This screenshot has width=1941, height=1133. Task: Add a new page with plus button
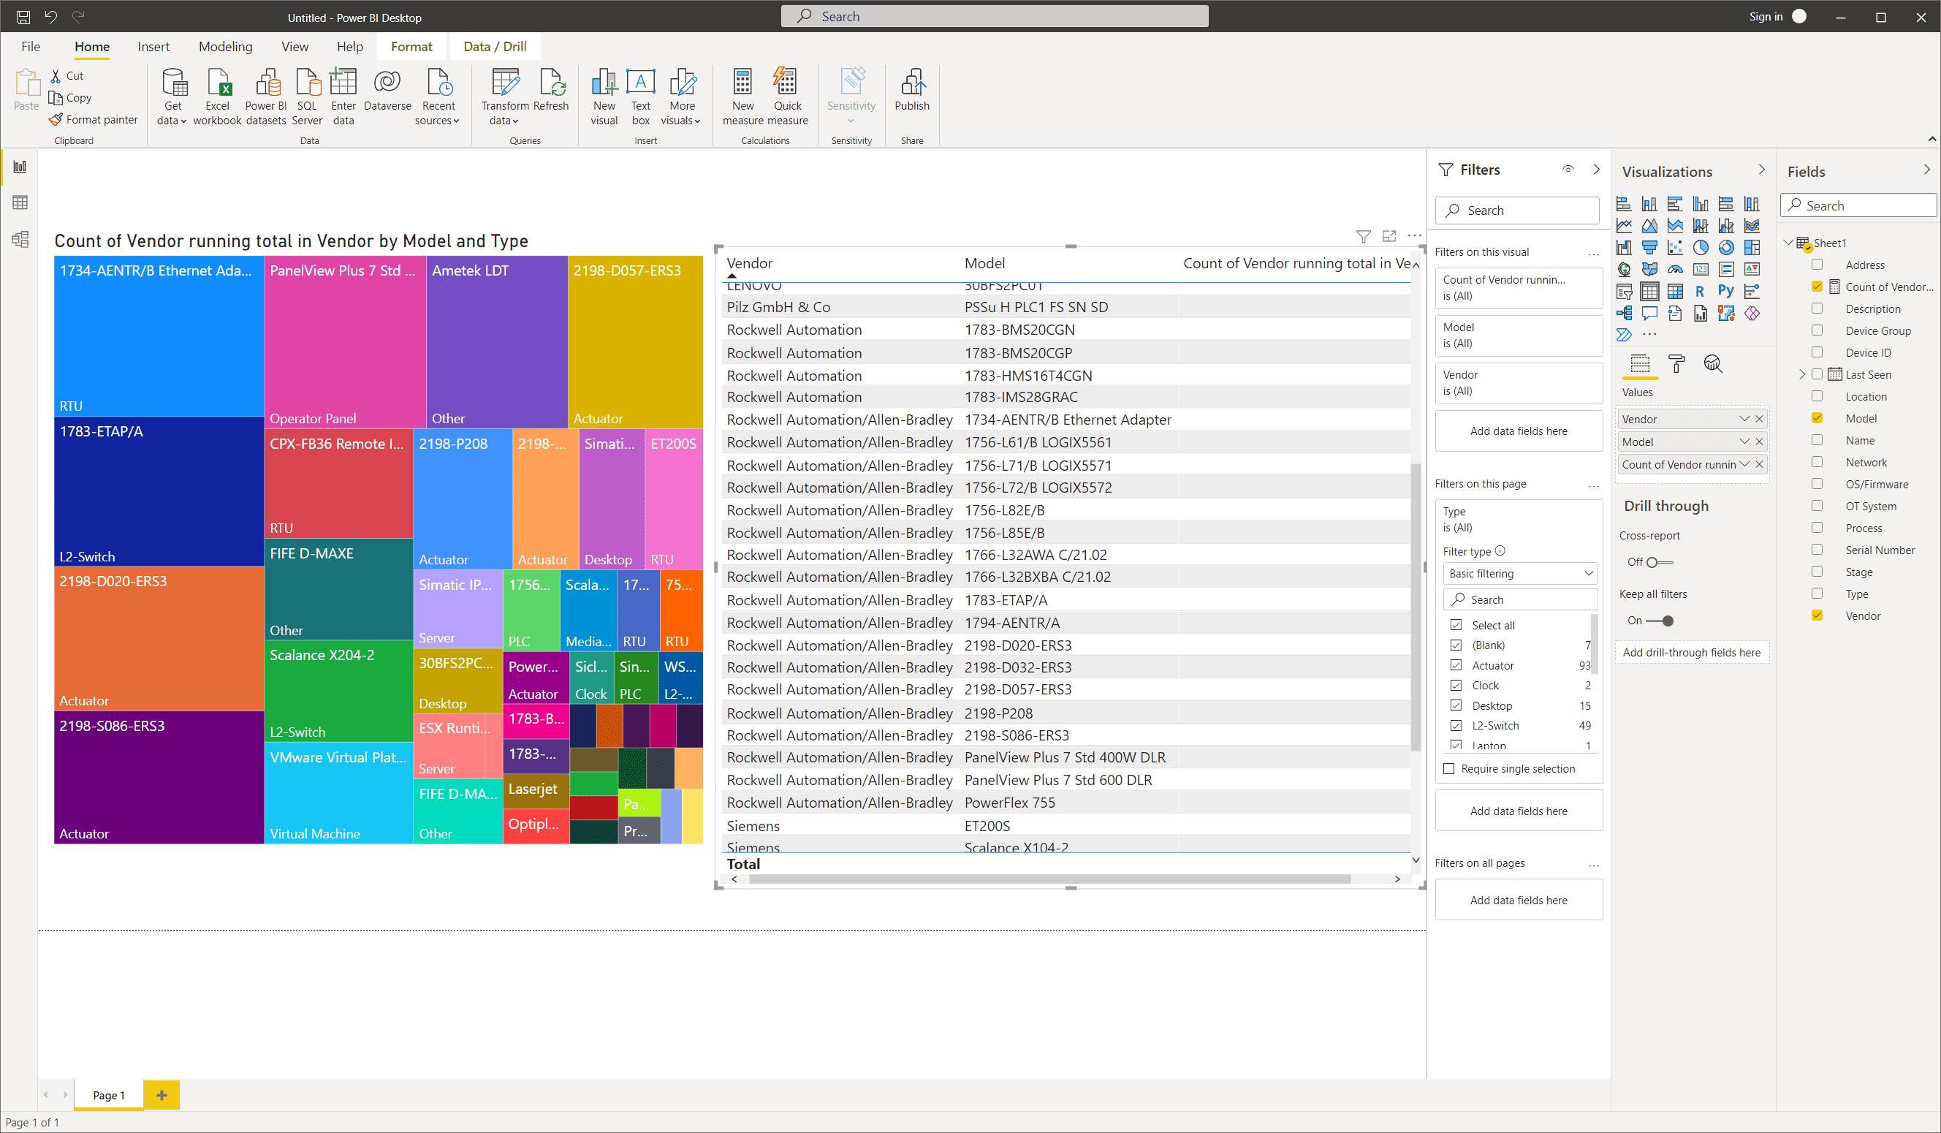162,1094
